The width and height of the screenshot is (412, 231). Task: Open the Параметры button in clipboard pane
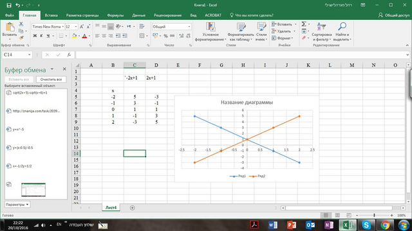(x=17, y=205)
